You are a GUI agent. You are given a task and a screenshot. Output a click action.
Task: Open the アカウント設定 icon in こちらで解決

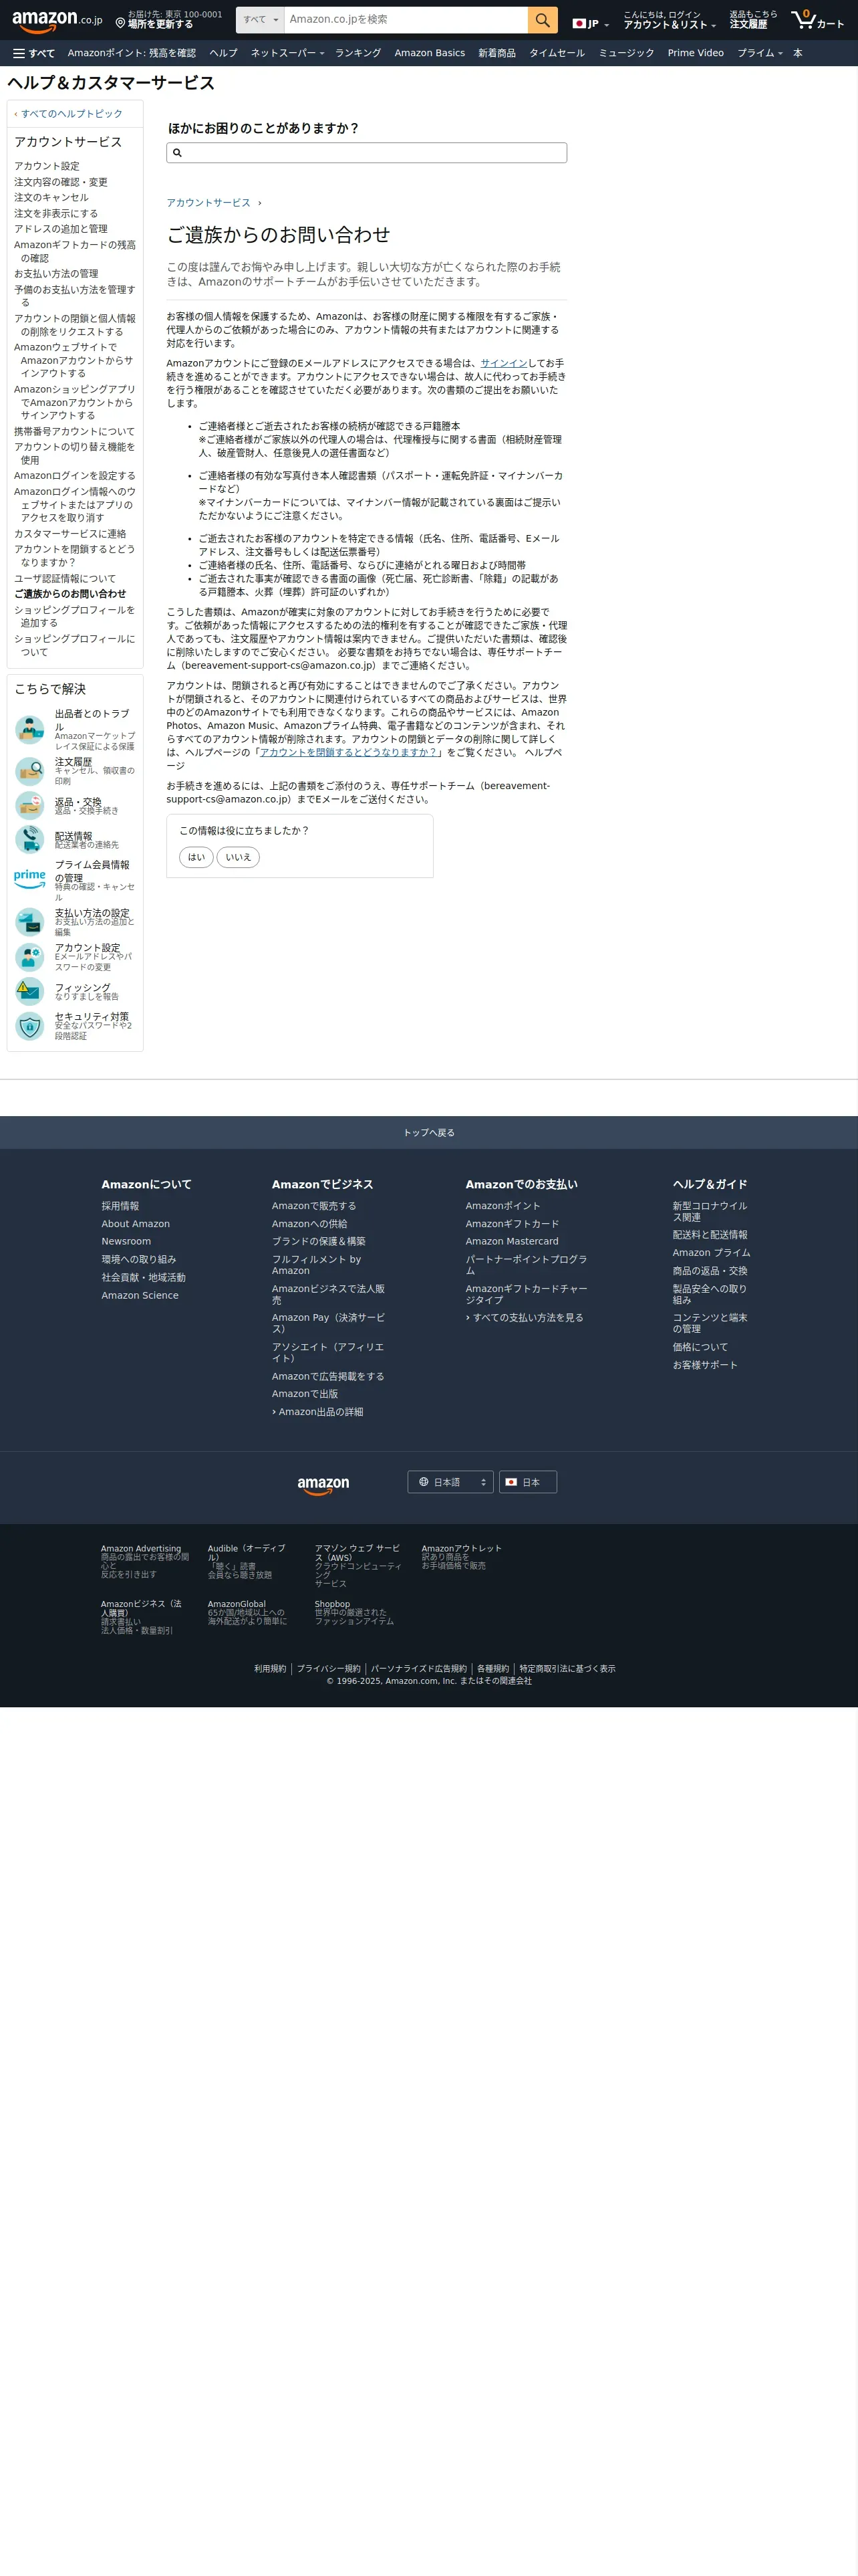click(x=30, y=957)
